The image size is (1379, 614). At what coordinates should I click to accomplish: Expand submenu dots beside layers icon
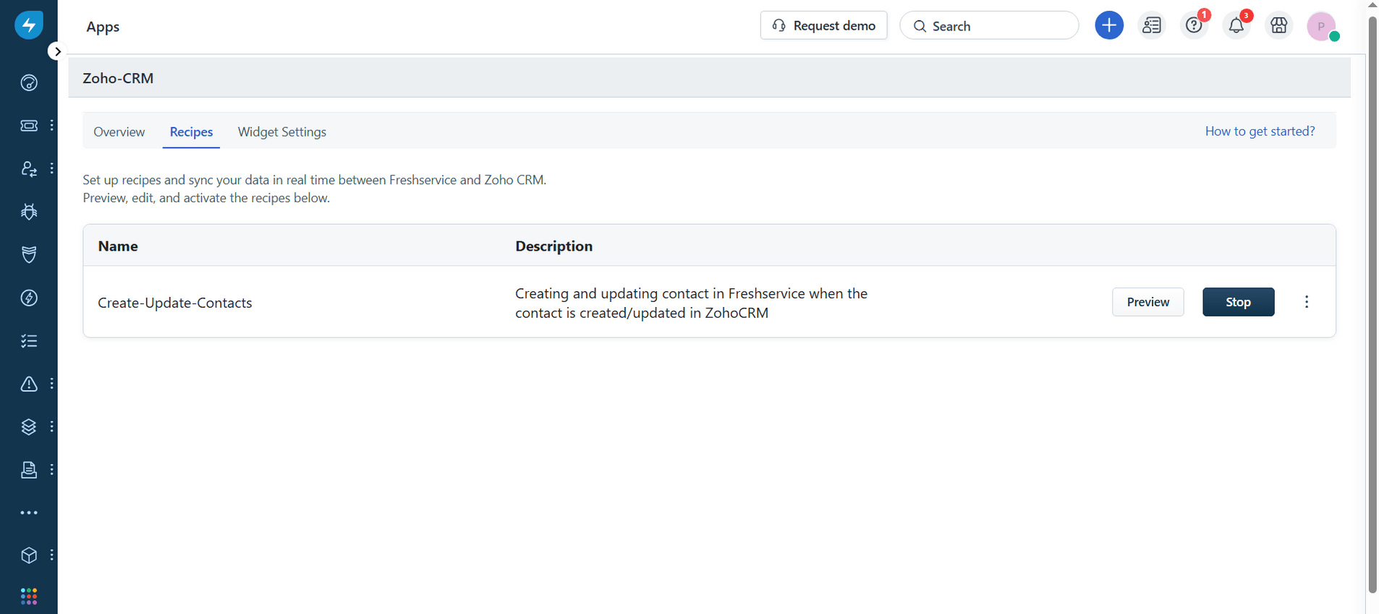[x=52, y=427]
